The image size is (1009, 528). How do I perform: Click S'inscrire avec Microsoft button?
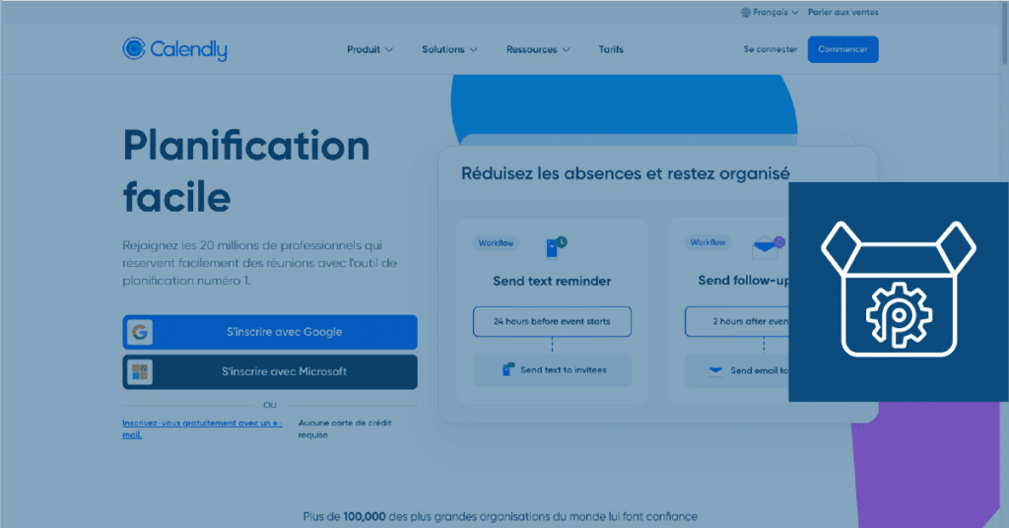[270, 371]
